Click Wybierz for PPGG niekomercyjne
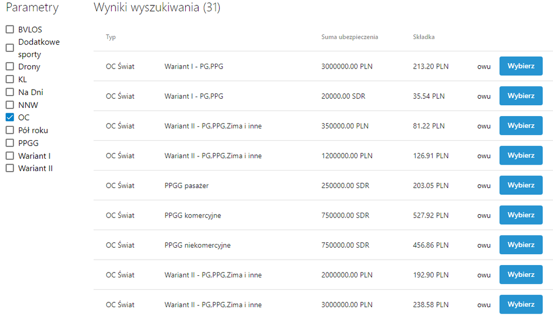Screen dimensions: 553x319 pos(521,245)
